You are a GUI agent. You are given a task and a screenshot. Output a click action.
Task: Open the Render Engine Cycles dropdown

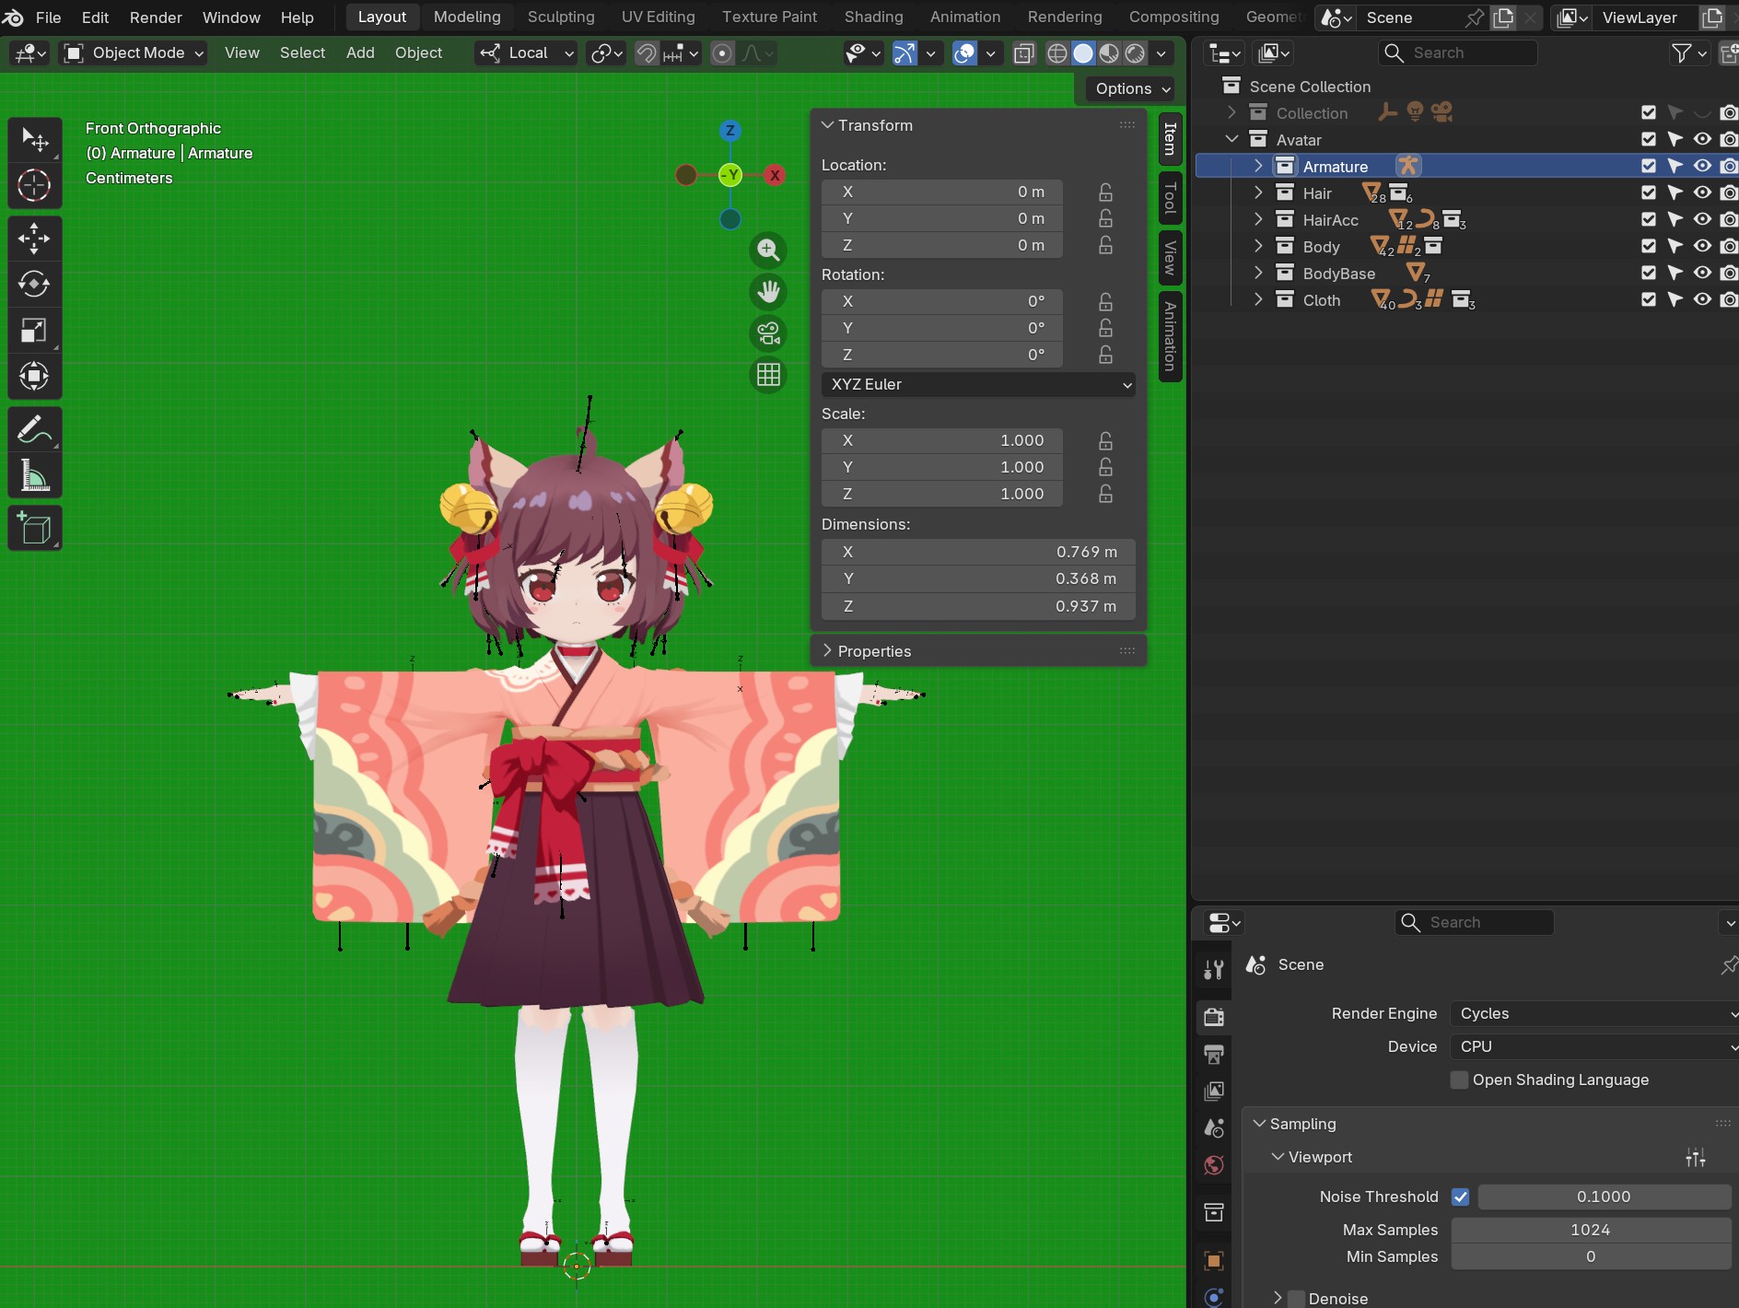(1592, 1013)
